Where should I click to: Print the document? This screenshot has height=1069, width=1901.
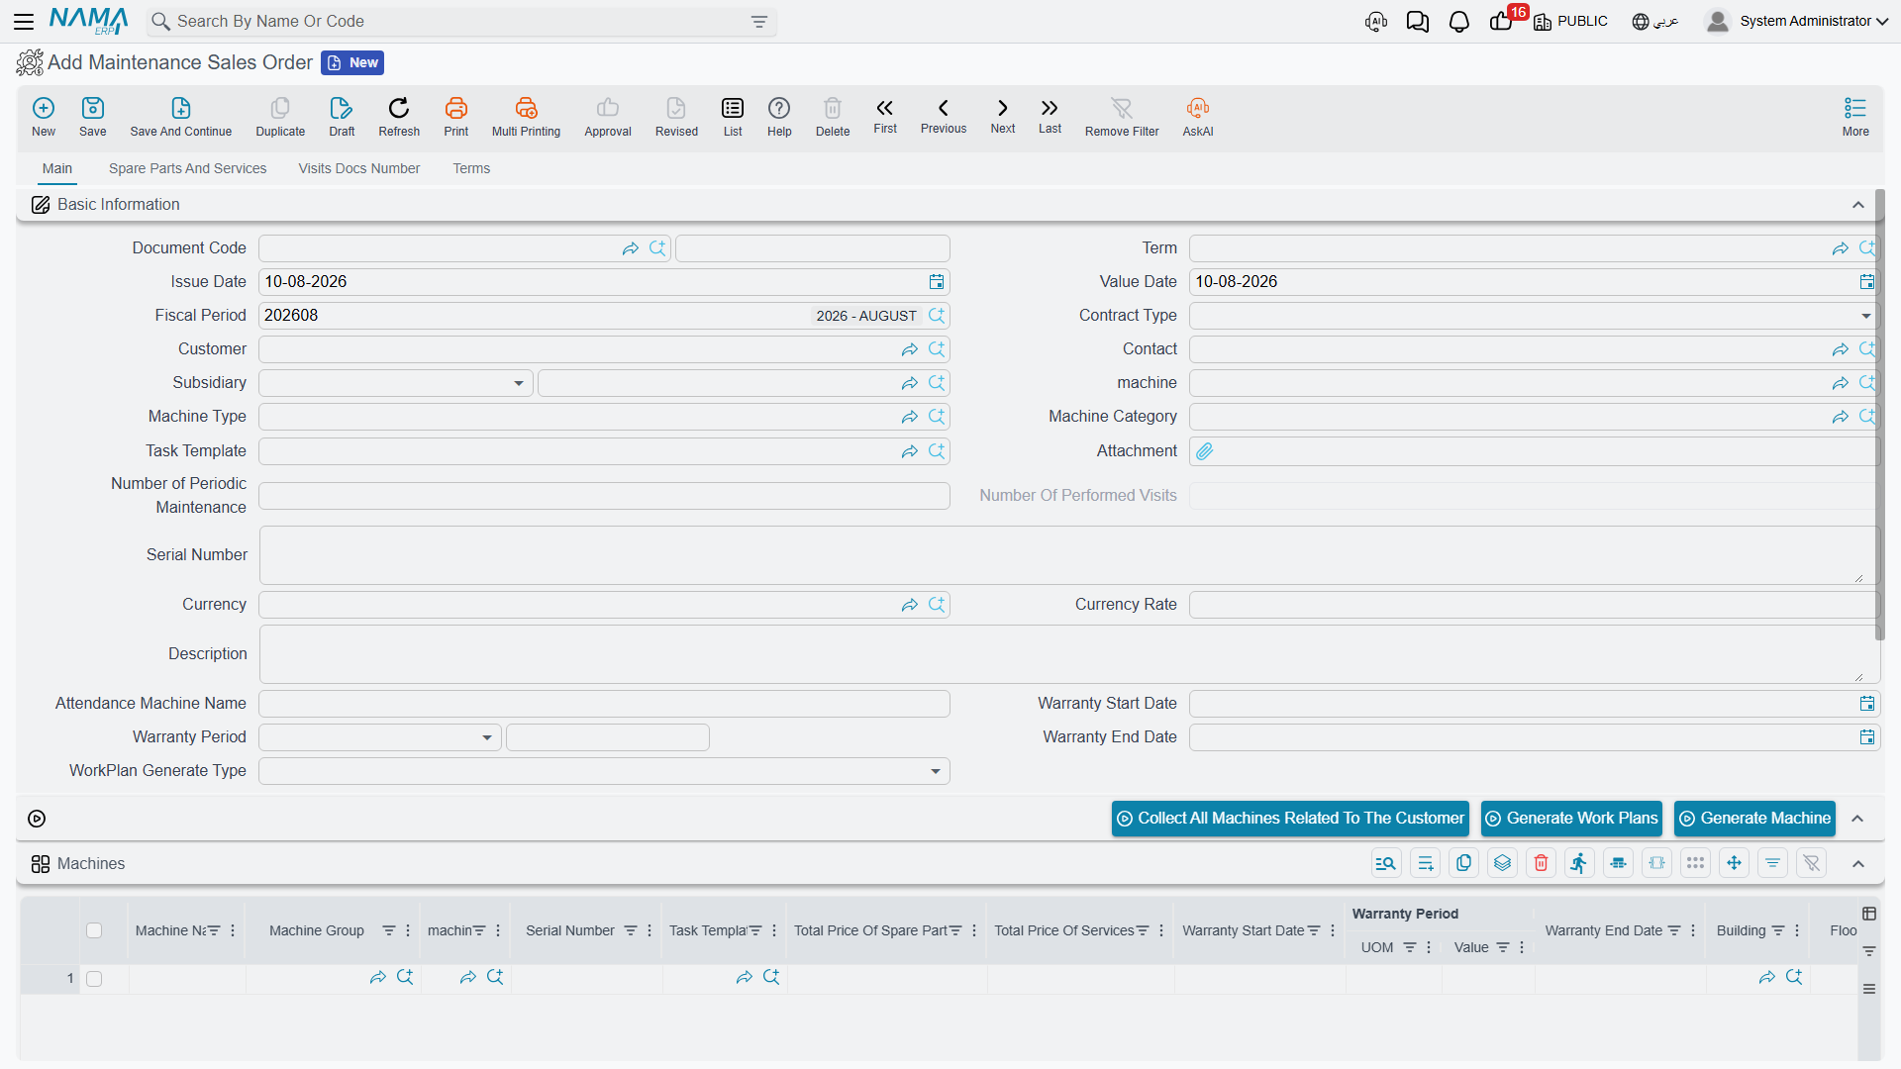[x=456, y=117]
